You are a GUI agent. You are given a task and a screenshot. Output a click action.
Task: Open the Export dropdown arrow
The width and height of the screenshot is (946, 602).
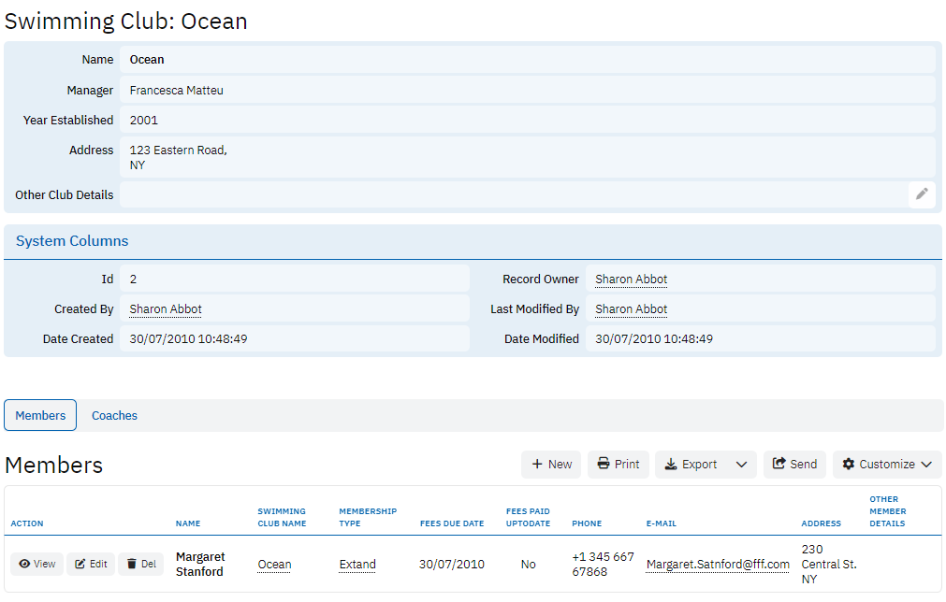pos(741,465)
